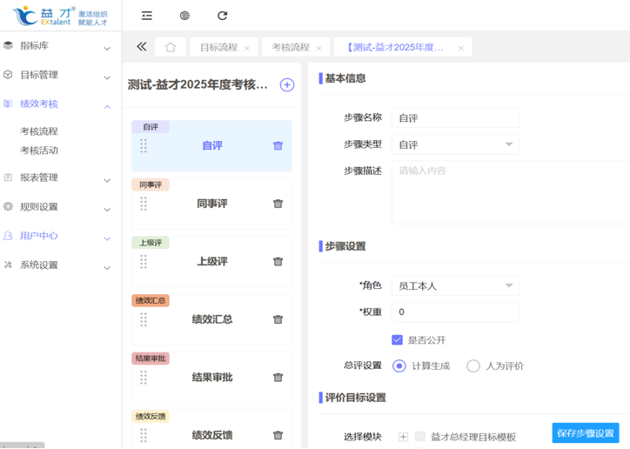This screenshot has height=449, width=630.
Task: Click drag handle of 同事评 step
Action: [x=144, y=204]
